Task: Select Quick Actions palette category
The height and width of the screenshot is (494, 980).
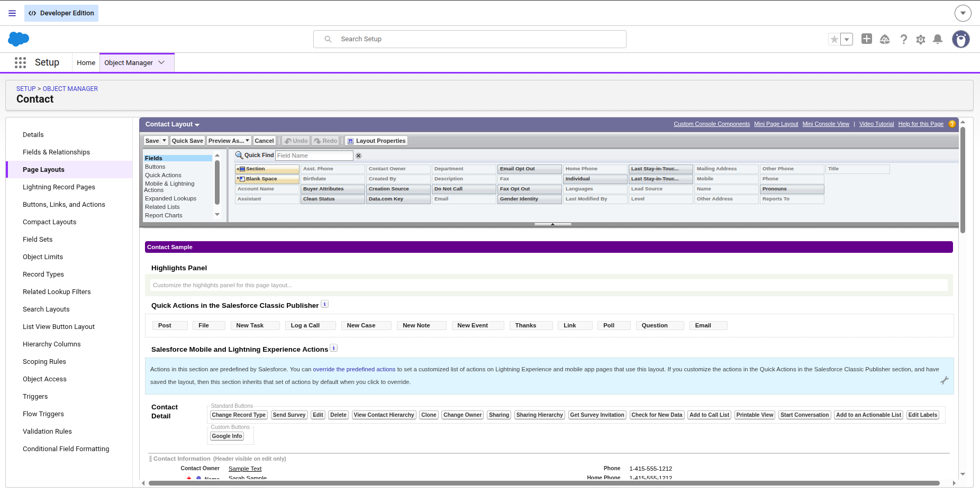Action: pyautogui.click(x=163, y=175)
